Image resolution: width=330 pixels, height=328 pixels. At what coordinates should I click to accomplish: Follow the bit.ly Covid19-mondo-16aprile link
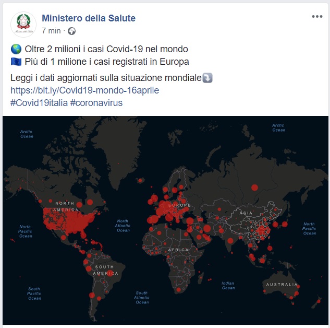tap(84, 90)
